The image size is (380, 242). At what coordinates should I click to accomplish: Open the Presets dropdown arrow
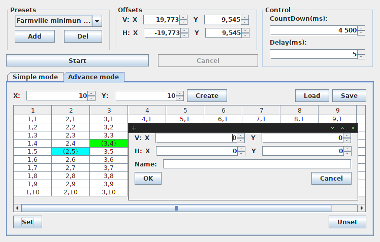97,21
